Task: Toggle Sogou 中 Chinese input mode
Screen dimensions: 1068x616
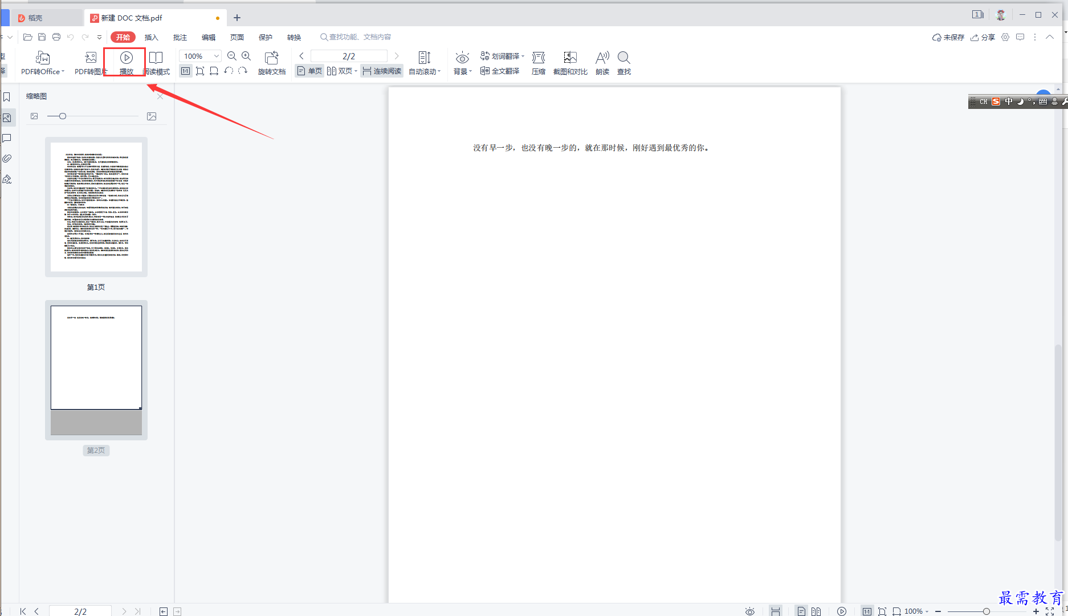Action: 1009,102
